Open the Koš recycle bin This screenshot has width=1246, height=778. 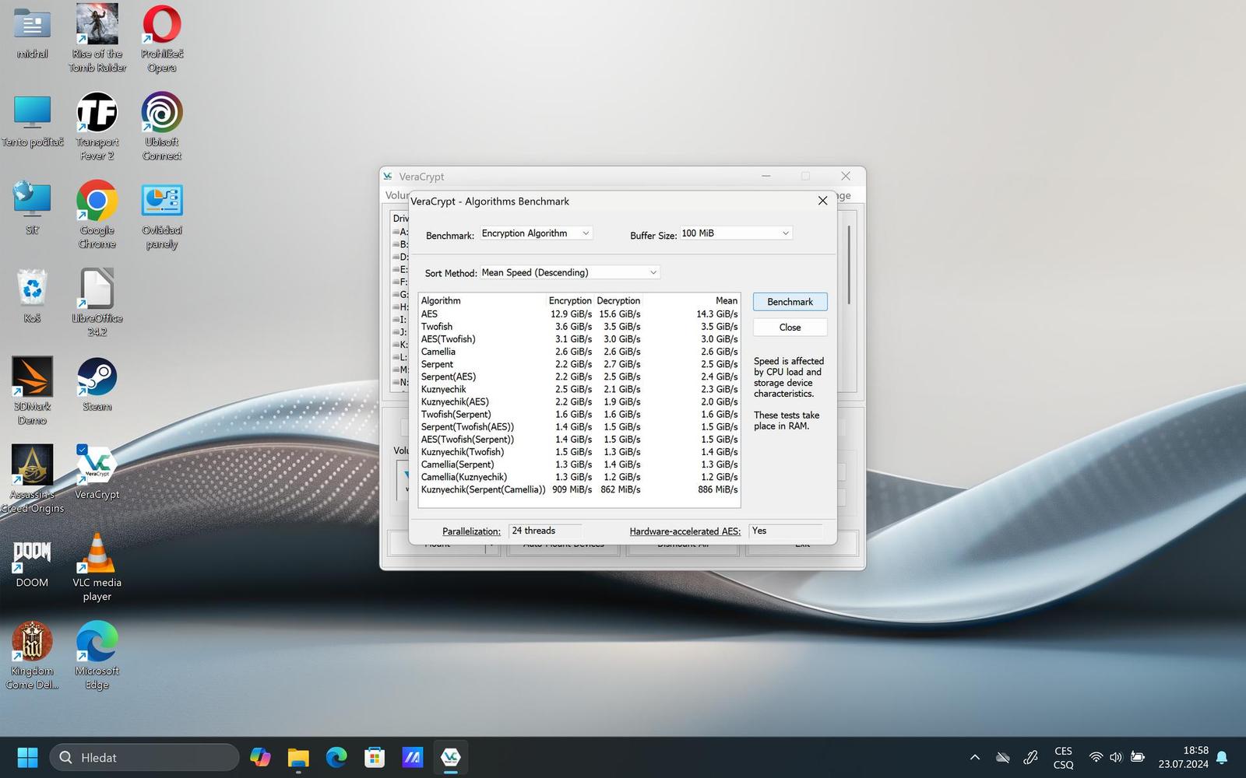(x=32, y=296)
